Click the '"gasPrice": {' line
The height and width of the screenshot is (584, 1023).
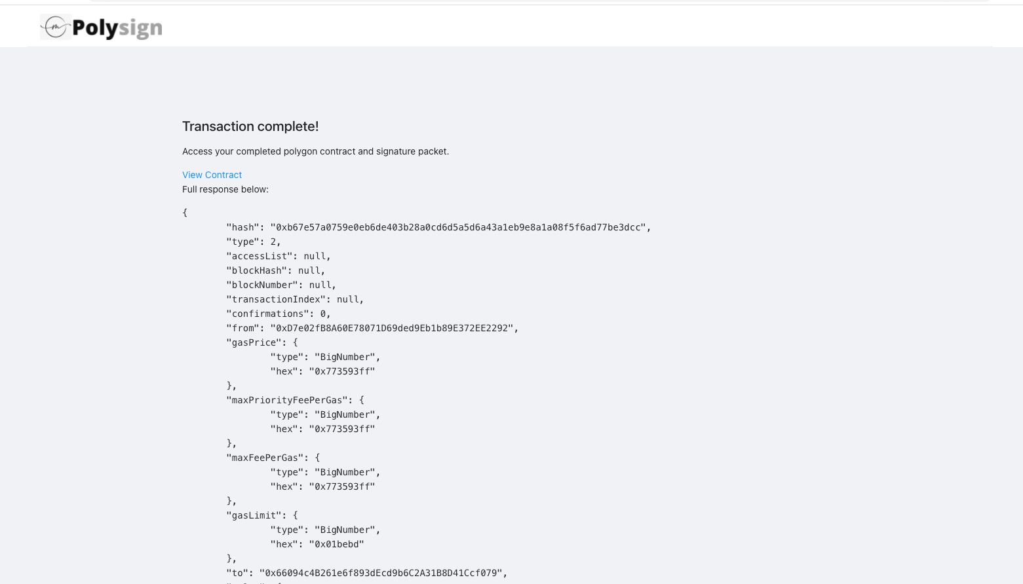point(262,342)
